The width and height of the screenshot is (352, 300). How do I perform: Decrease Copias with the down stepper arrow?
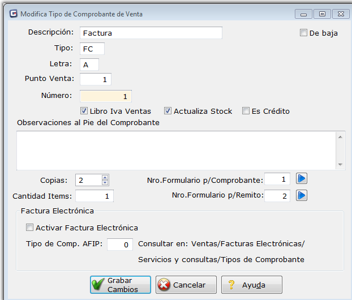[x=105, y=183]
